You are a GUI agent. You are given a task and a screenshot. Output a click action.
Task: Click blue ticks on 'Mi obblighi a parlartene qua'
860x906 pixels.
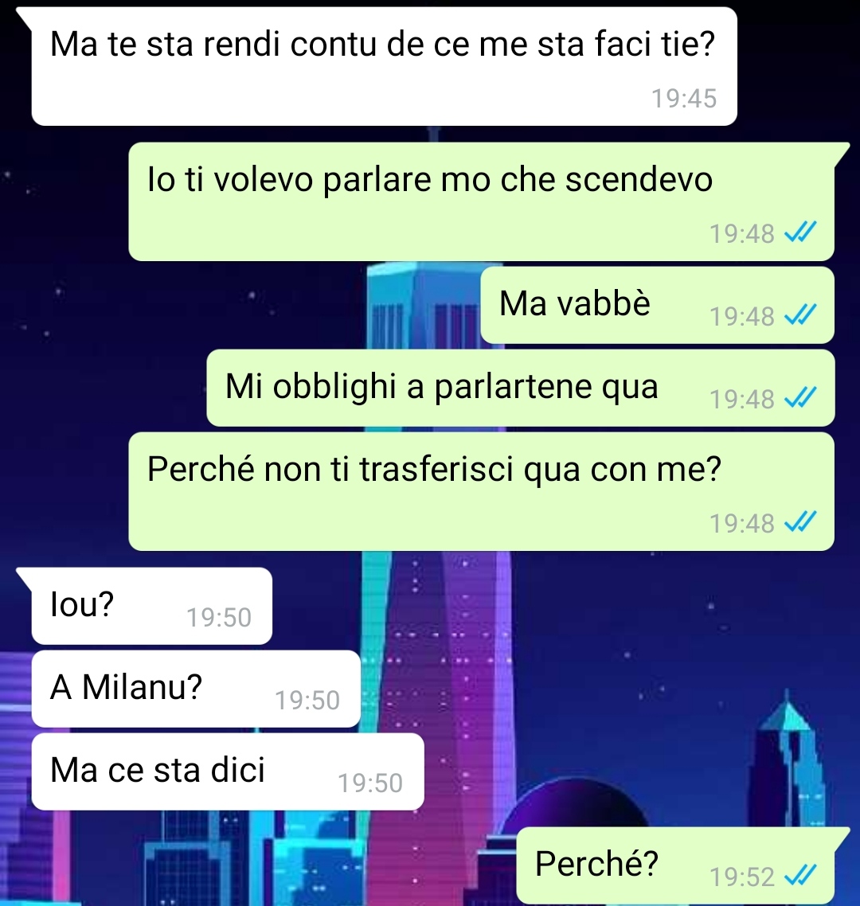800,398
